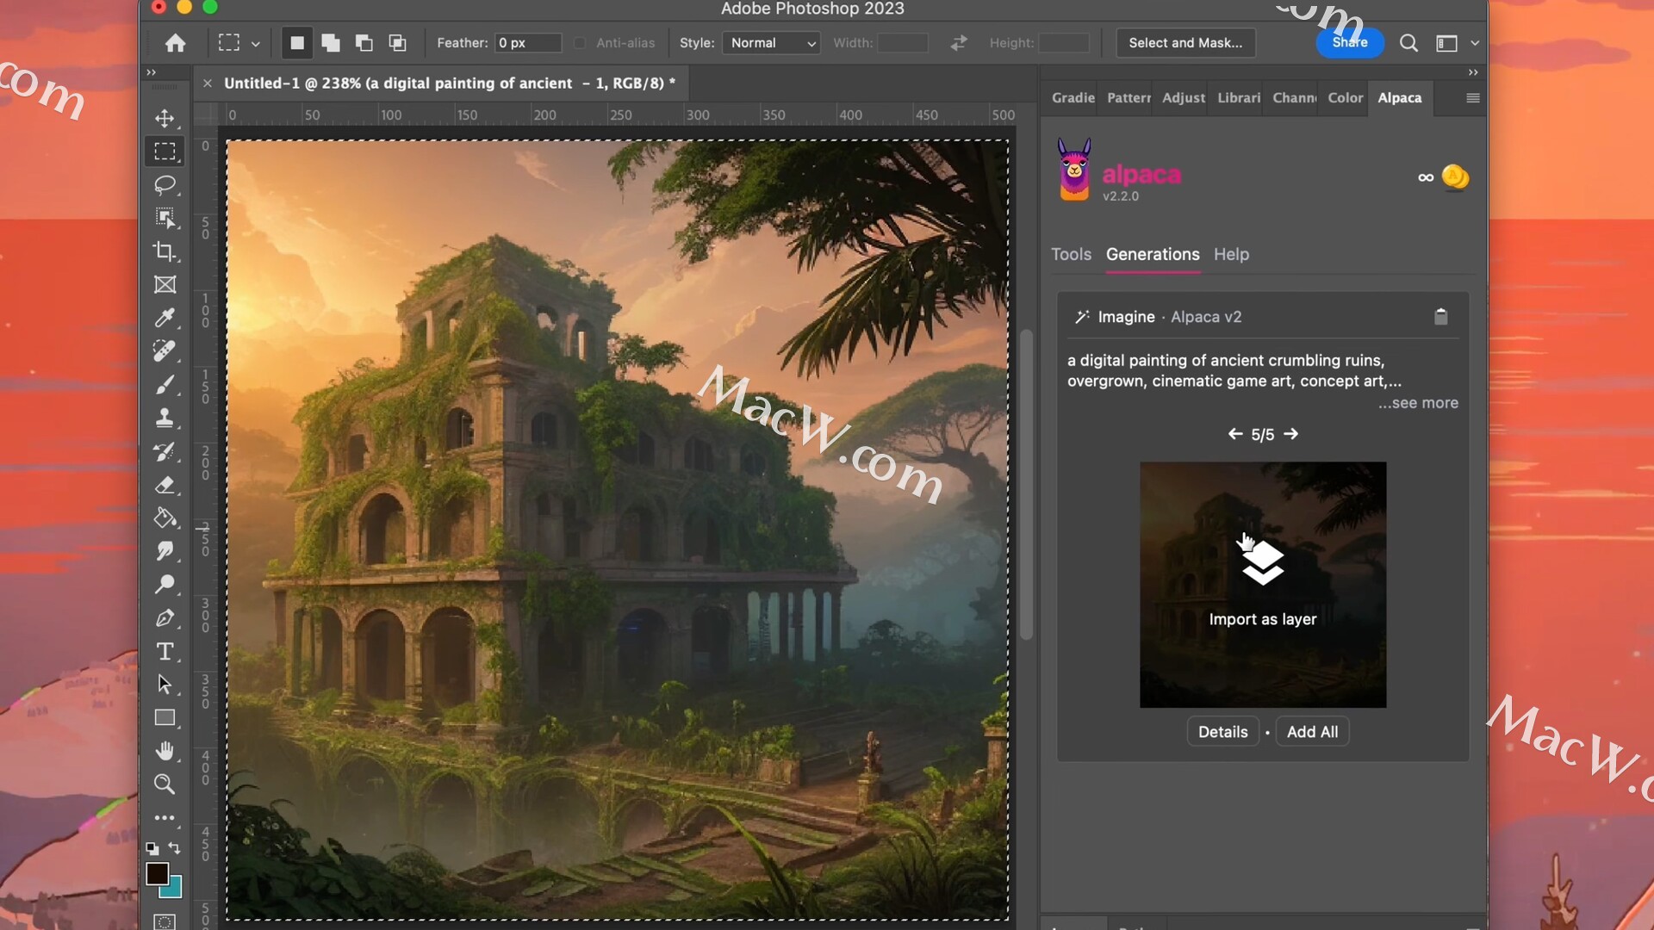The height and width of the screenshot is (930, 1654).
Task: Switch to the Gradients panel tab
Action: click(x=1073, y=98)
